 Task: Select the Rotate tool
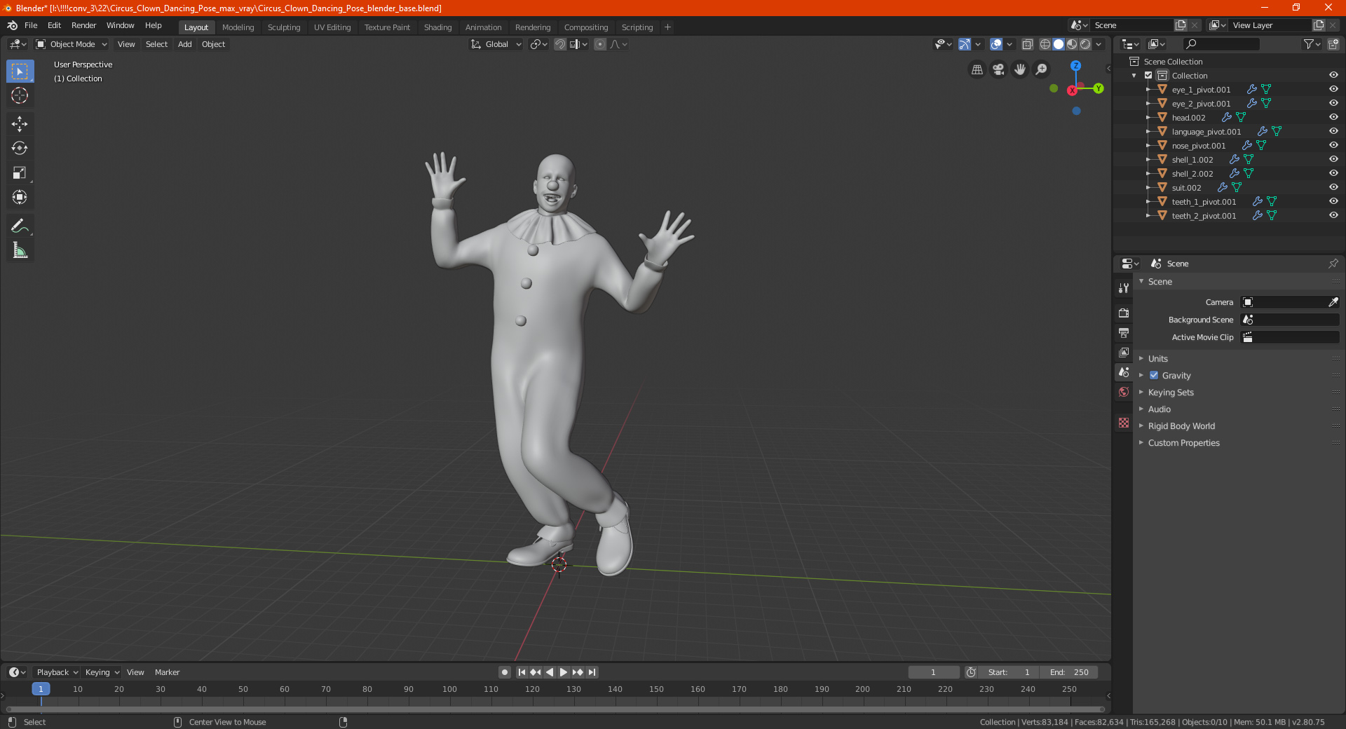(x=20, y=149)
